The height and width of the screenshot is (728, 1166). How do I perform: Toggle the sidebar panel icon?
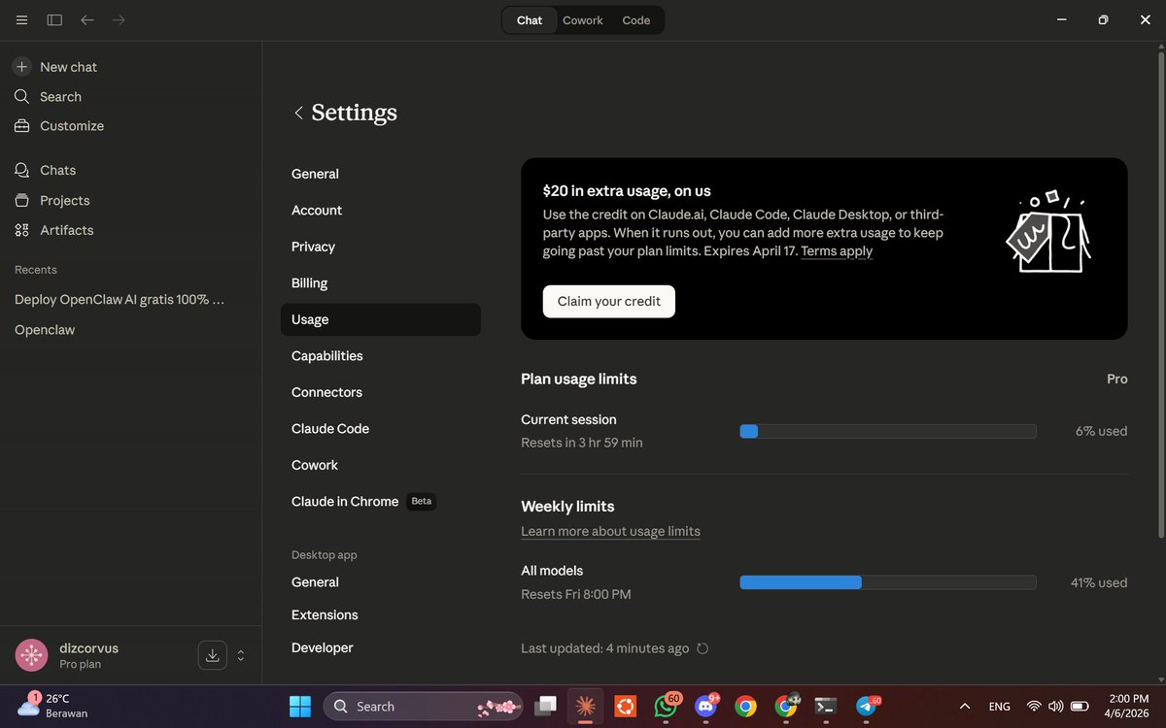54,19
